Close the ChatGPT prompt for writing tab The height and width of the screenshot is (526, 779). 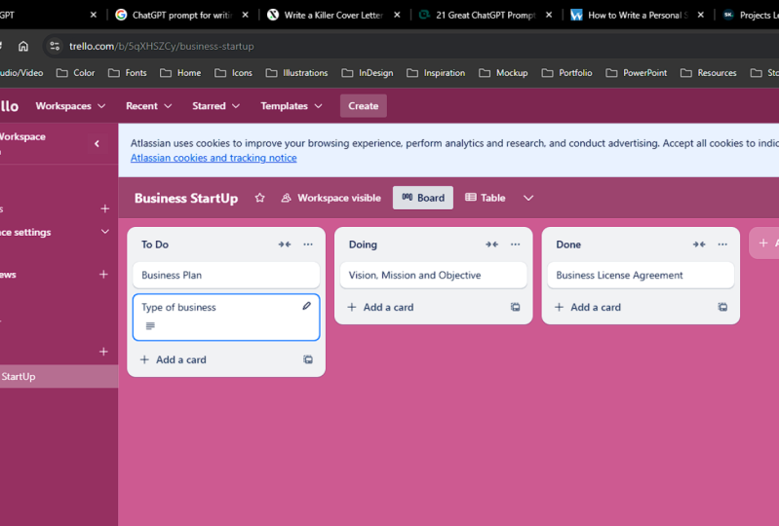245,15
